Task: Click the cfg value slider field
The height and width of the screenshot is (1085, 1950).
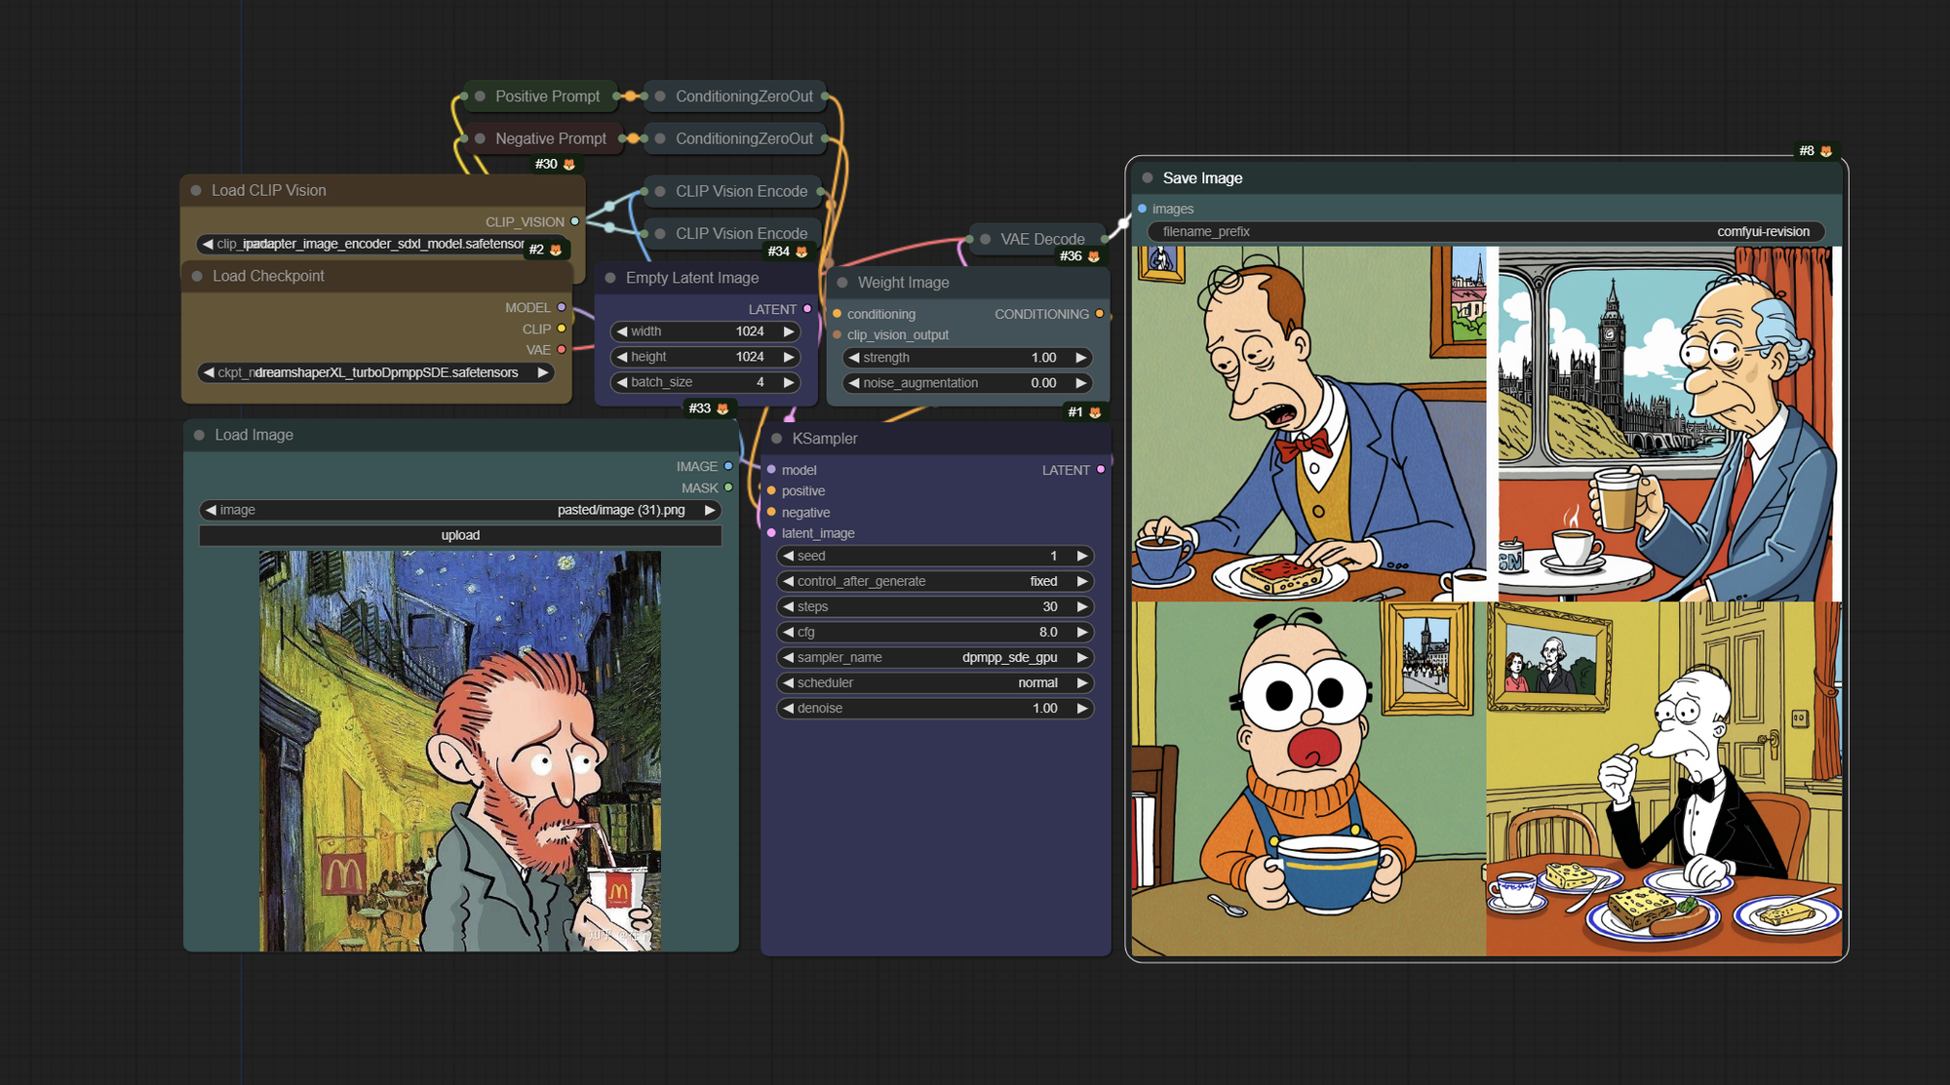Action: (x=935, y=632)
